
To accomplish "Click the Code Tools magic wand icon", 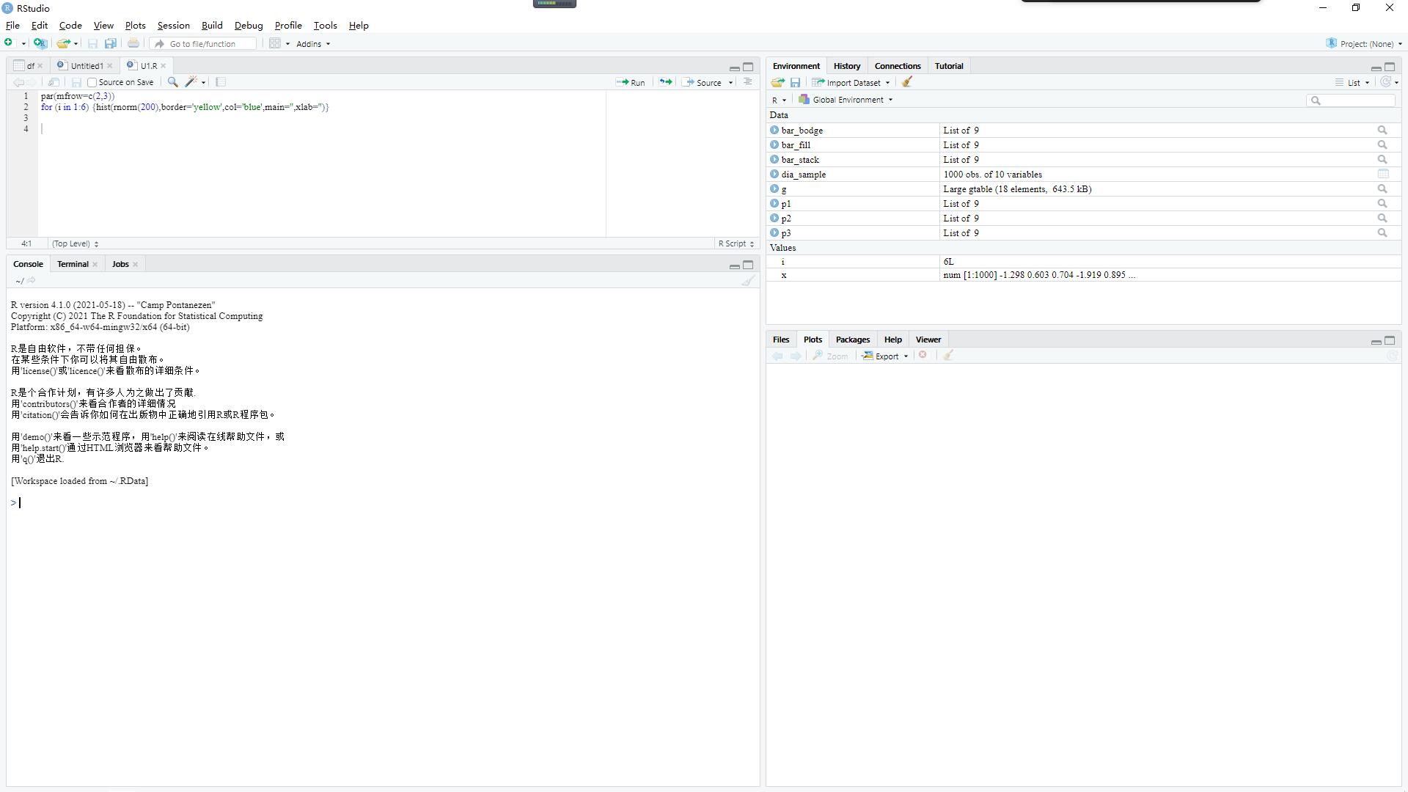I will tap(191, 82).
